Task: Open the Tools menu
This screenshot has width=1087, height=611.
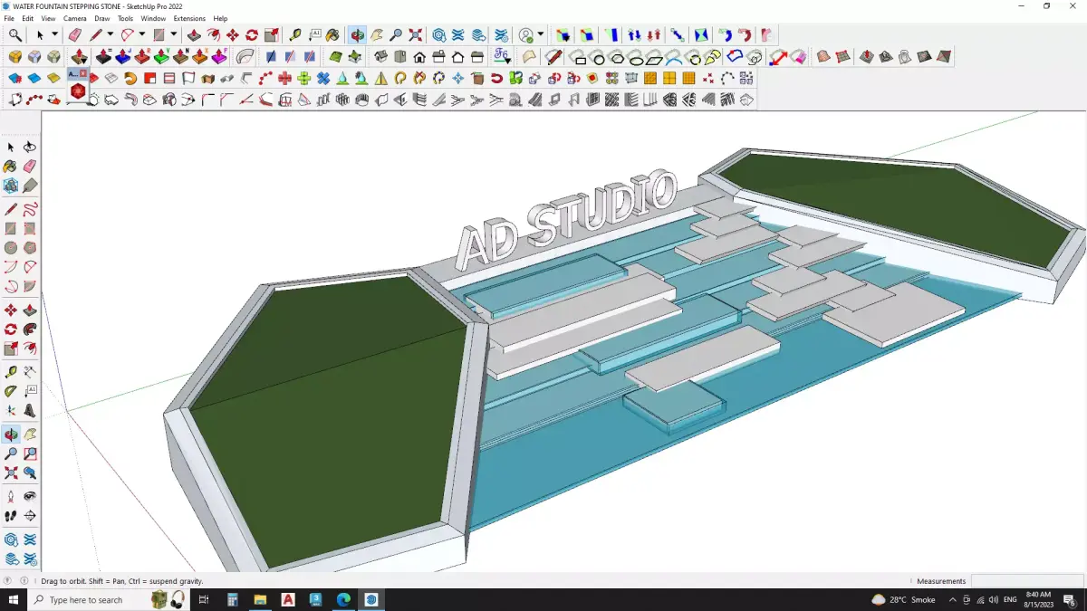Action: (125, 18)
